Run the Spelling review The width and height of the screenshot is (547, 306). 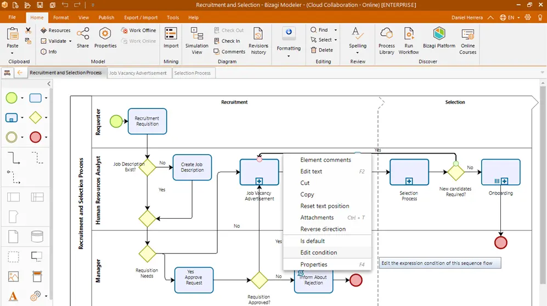[358, 38]
